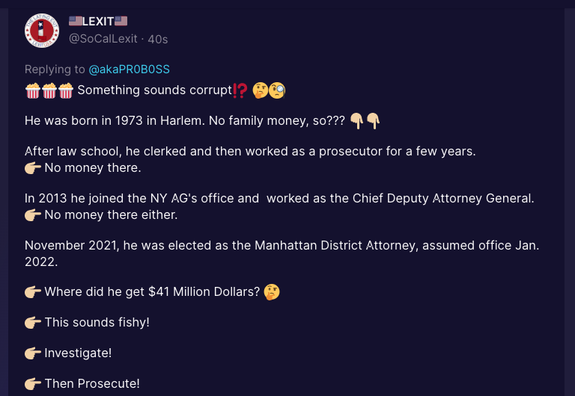Click the thinking face beside corrupt

(261, 90)
